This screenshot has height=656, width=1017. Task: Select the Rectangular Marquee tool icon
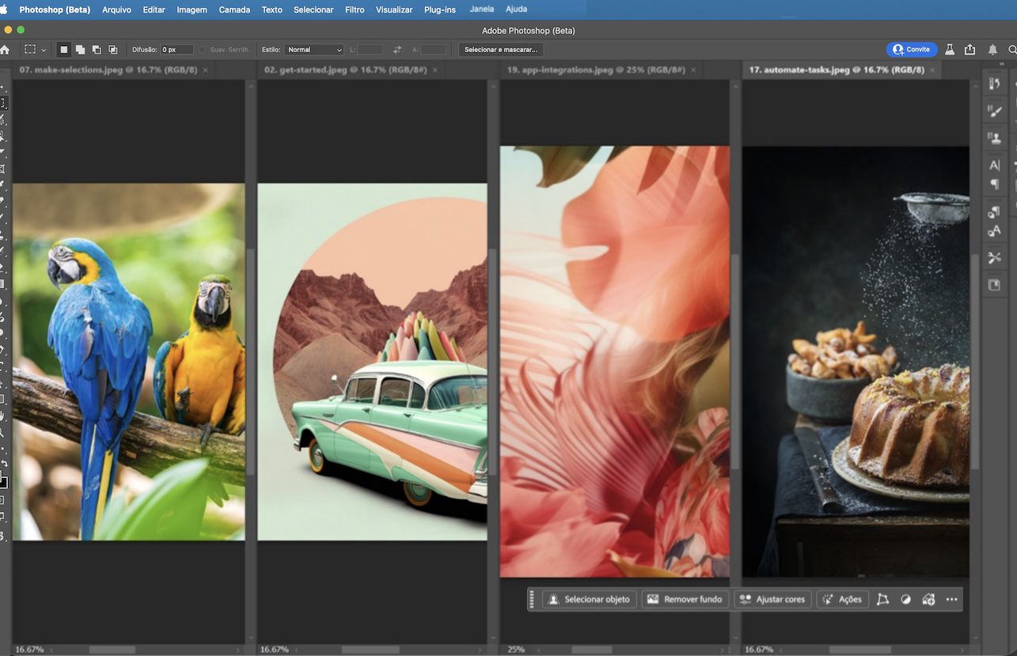point(29,49)
